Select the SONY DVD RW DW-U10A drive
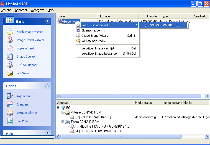The width and height of the screenshot is (210, 145). tap(99, 131)
